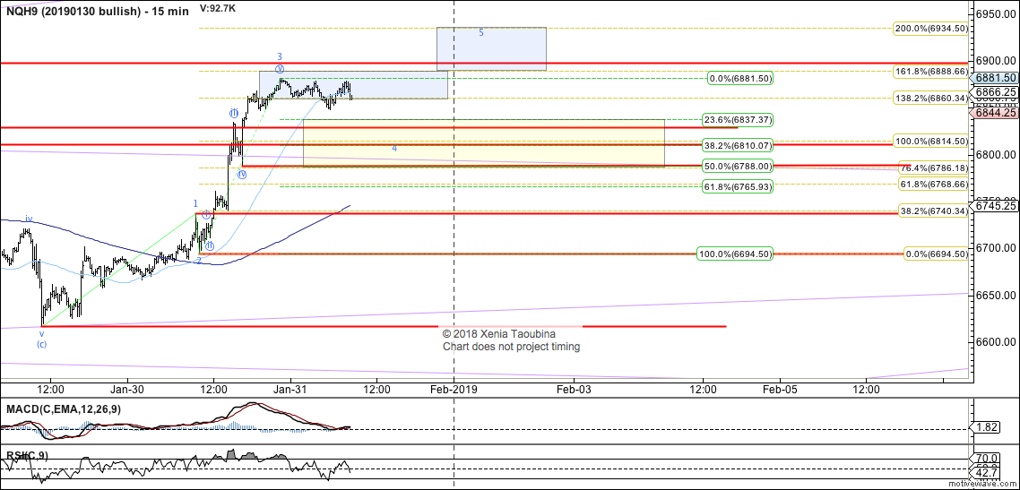This screenshot has height=490, width=1020.
Task: Select the 1.82 MACD value marker
Action: 988,429
